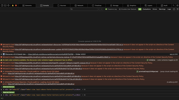Filter console to Logs only
179x100 pixels.
click(169, 9)
